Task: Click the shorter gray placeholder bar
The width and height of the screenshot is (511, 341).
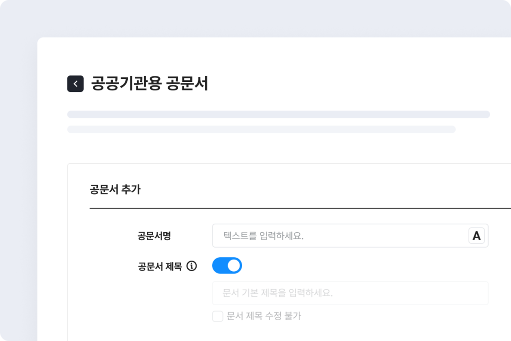Action: (x=261, y=129)
